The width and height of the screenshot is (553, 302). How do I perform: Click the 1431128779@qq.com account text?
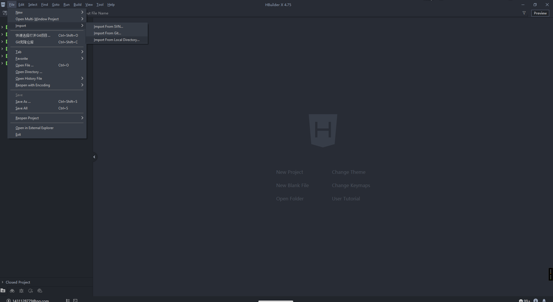pyautogui.click(x=31, y=301)
